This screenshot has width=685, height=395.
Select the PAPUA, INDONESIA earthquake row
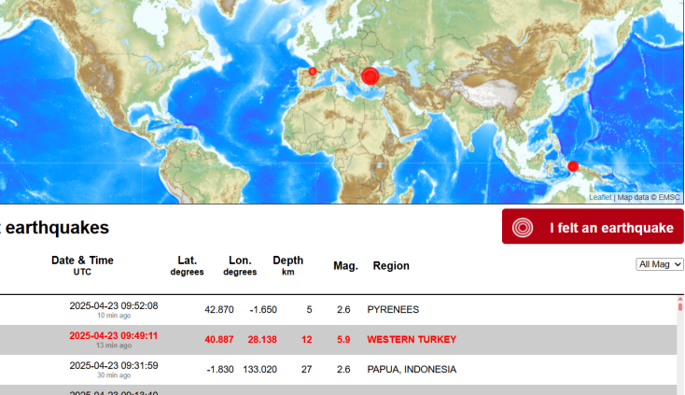click(412, 369)
